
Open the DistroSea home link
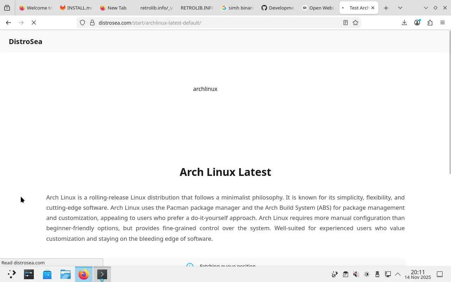[25, 42]
